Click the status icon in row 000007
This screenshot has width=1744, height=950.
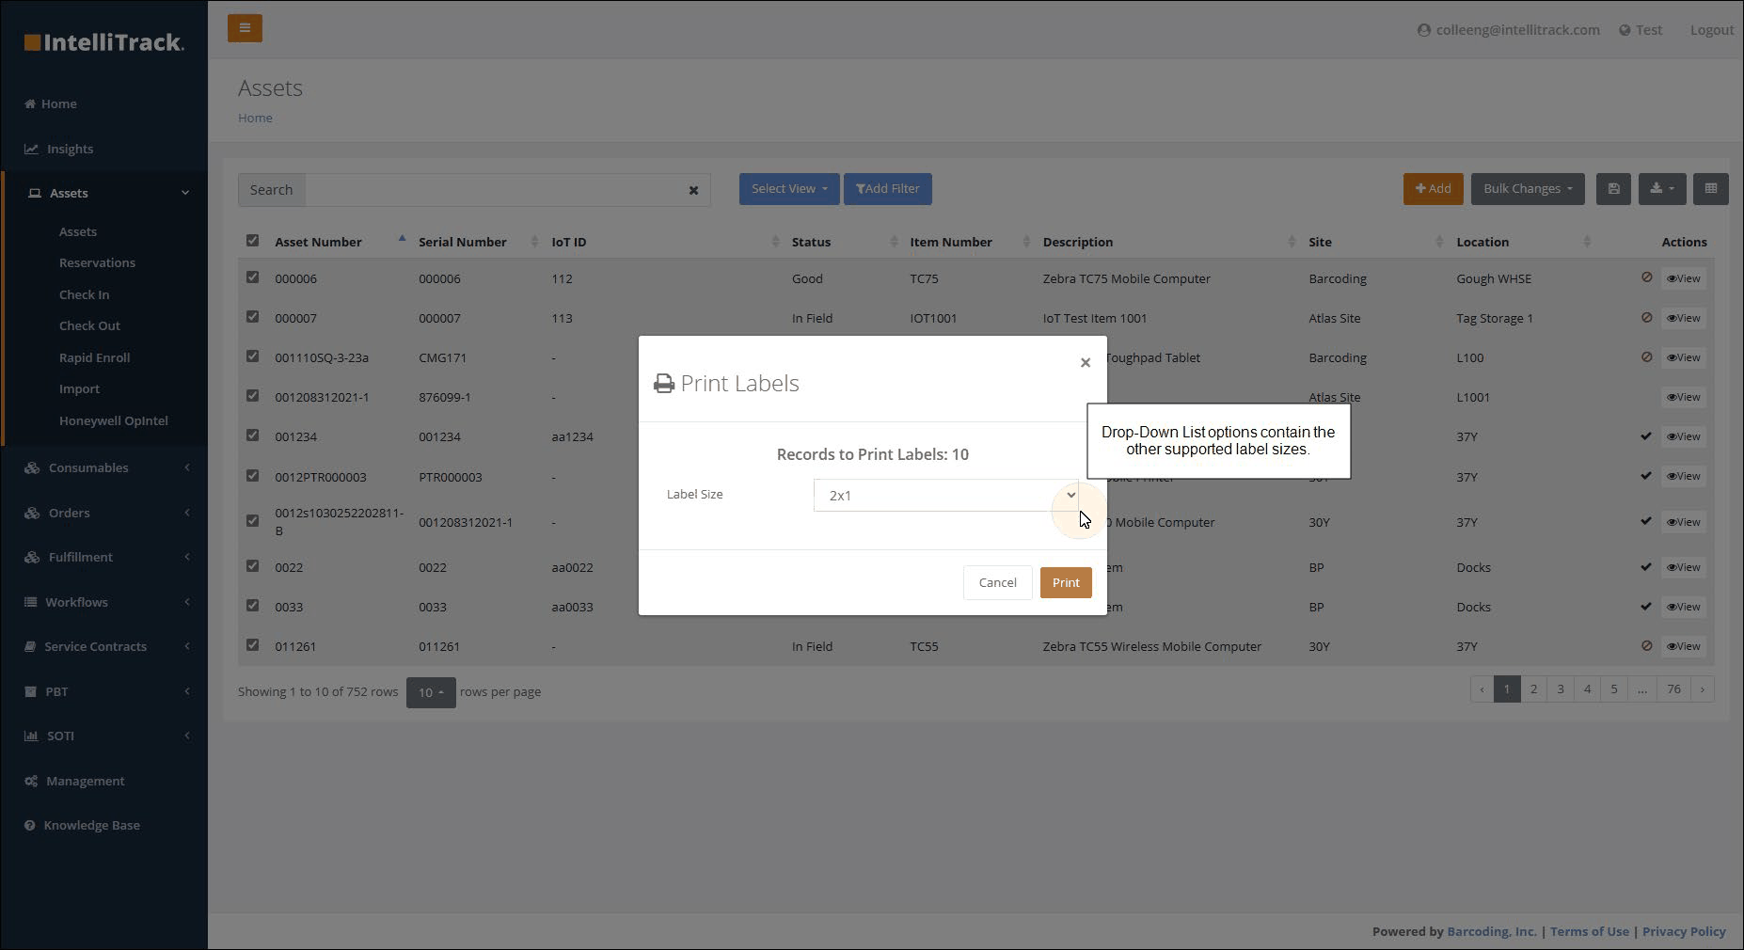click(1646, 318)
